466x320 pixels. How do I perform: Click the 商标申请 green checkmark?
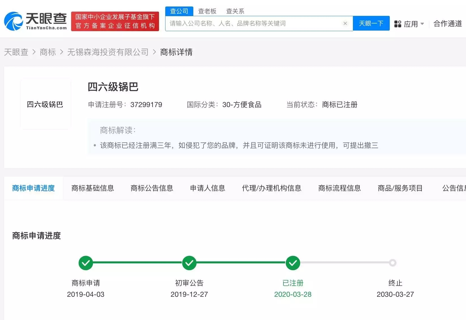point(86,263)
